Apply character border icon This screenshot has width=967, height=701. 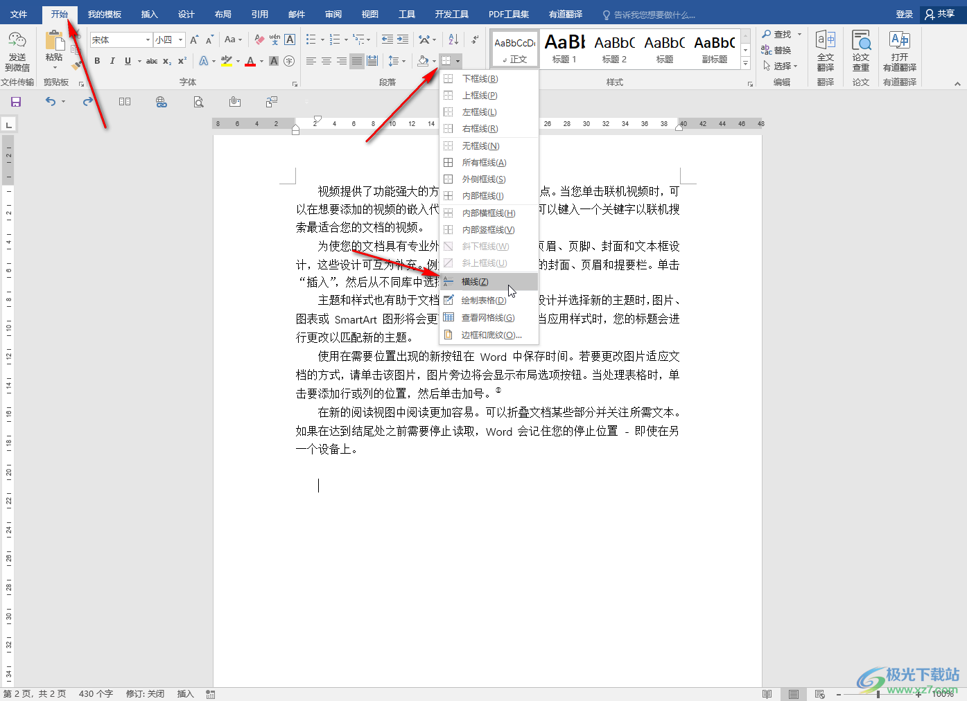(290, 39)
